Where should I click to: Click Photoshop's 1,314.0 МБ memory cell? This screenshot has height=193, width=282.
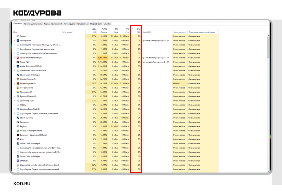click(102, 66)
